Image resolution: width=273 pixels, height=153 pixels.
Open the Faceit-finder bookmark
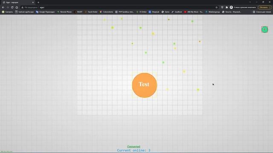[91, 12]
